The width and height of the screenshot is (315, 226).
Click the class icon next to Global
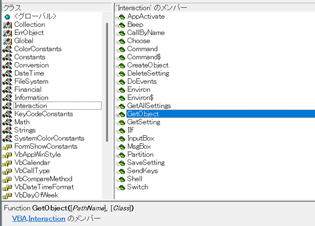pos(8,41)
